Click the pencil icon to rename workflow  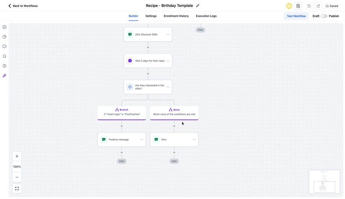(198, 6)
